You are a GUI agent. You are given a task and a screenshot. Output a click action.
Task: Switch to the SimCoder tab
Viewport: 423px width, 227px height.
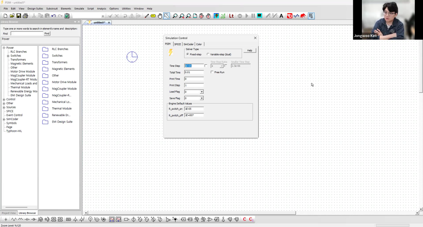click(x=188, y=44)
